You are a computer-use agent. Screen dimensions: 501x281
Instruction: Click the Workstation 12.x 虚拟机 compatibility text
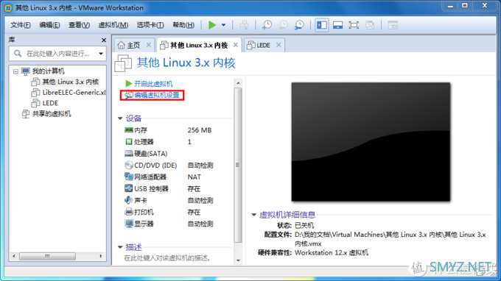coord(332,253)
